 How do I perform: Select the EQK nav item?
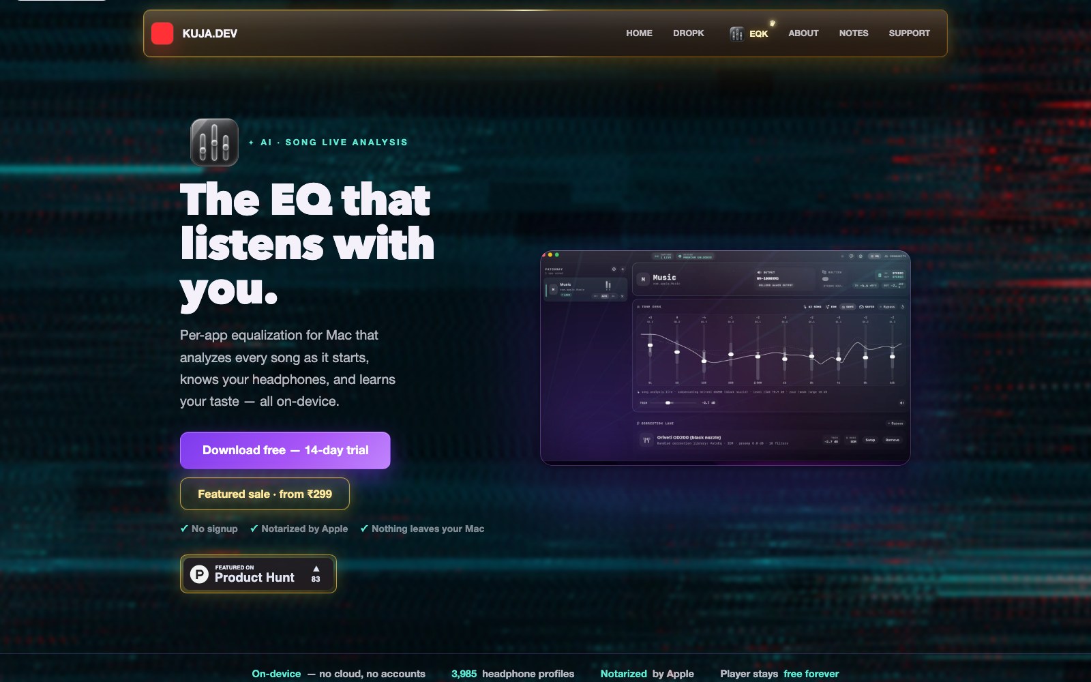tap(749, 33)
